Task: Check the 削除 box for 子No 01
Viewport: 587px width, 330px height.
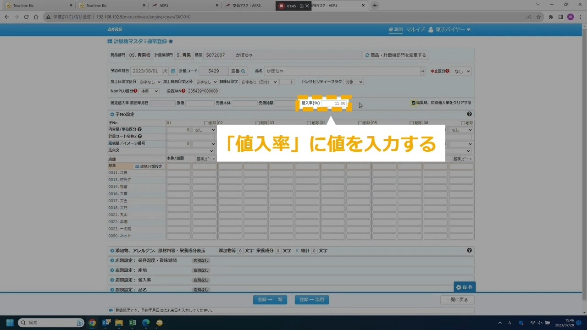Action: [x=206, y=123]
